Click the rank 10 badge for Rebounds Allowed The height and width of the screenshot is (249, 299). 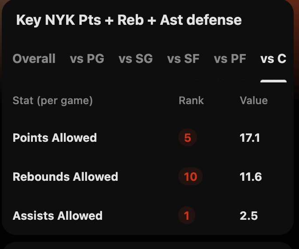pos(190,177)
